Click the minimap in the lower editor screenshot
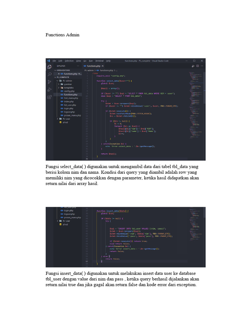This screenshot has height=320, width=240. pos(196,224)
